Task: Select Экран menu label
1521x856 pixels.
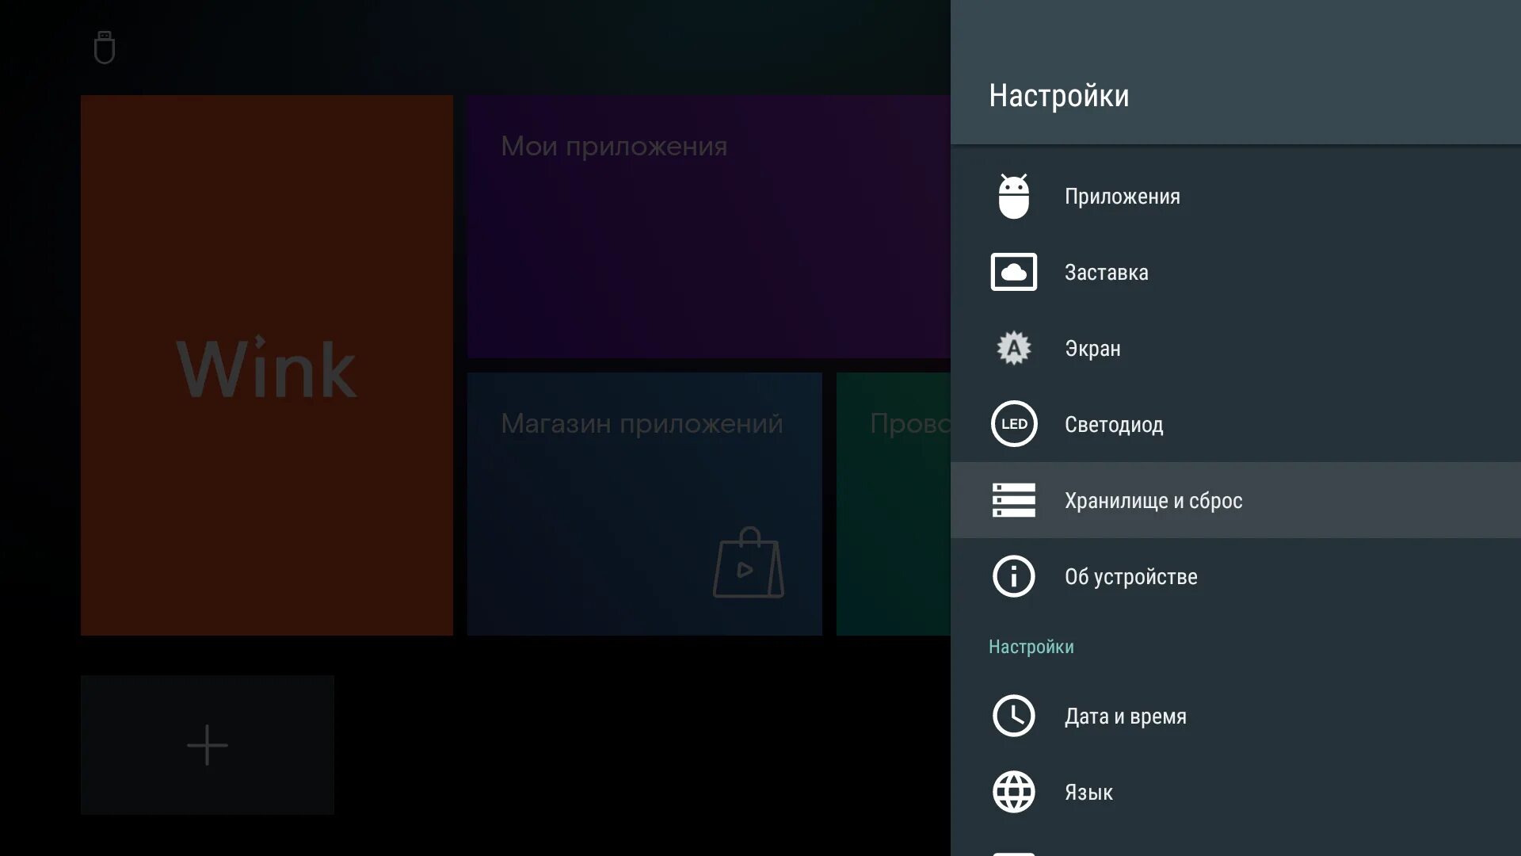Action: tap(1092, 349)
